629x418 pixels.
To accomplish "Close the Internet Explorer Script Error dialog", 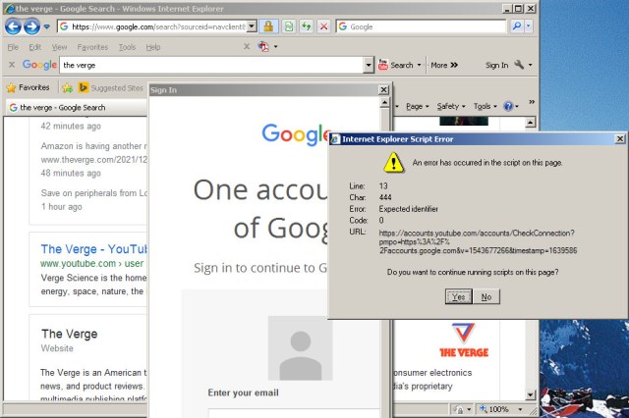I will click(x=620, y=139).
